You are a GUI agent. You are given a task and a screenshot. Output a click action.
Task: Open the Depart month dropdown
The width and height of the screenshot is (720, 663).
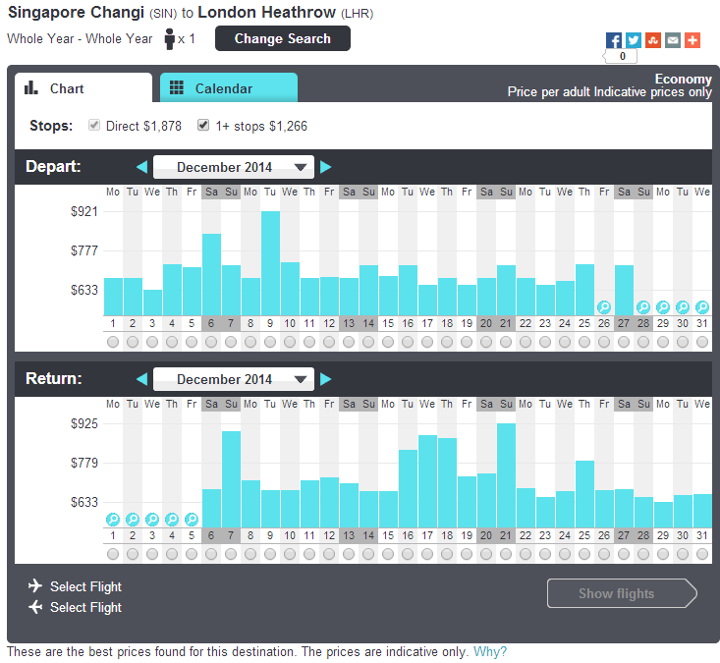(234, 167)
